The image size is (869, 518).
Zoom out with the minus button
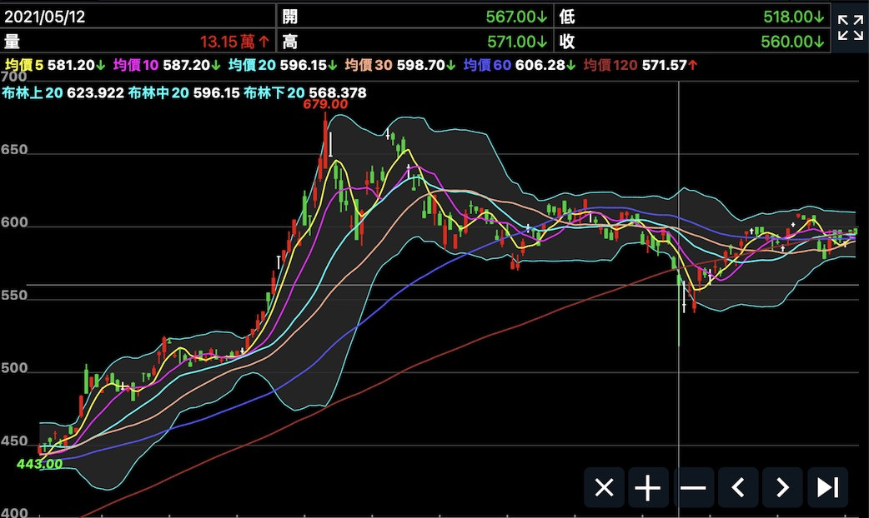693,488
